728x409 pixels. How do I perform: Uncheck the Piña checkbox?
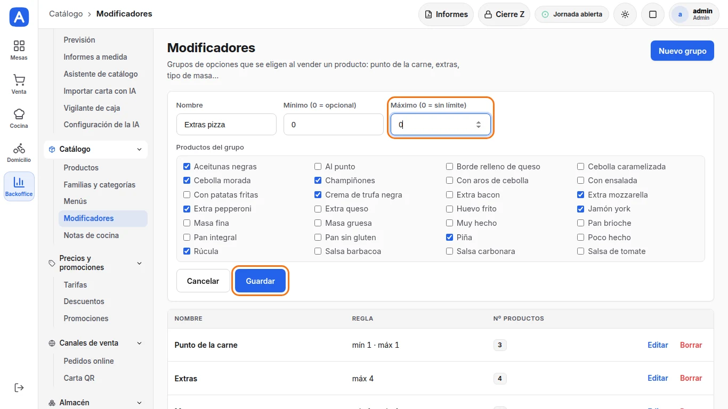point(449,237)
